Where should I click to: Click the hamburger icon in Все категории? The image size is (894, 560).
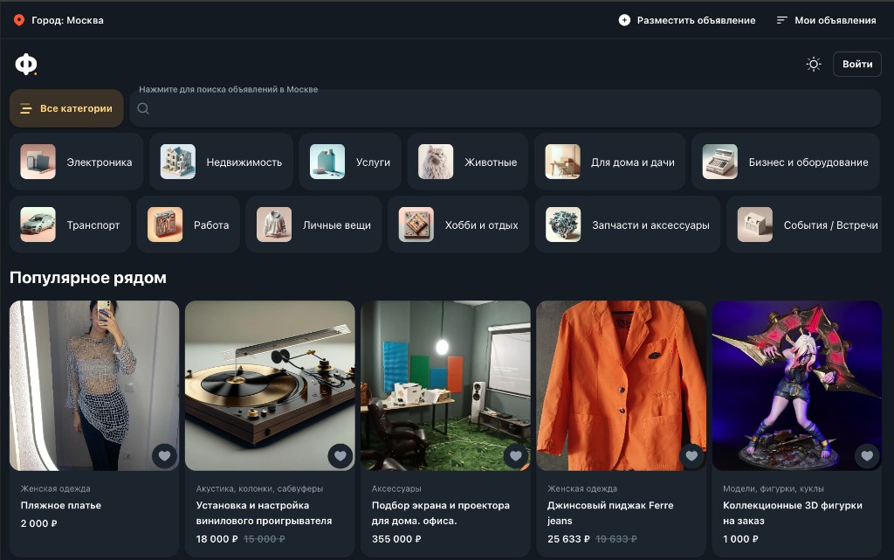(26, 108)
